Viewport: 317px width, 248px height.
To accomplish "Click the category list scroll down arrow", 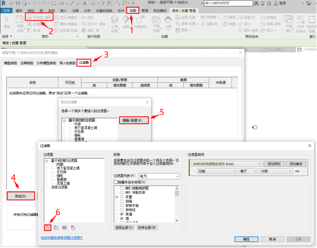I will point(177,220).
